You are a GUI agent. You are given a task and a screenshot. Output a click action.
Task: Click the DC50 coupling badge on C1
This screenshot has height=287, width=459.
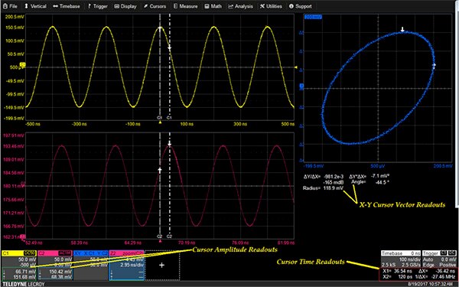point(30,253)
